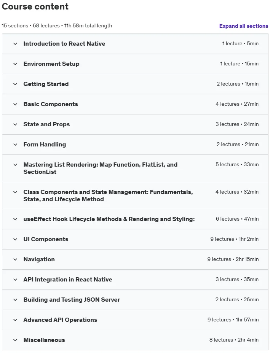The width and height of the screenshot is (270, 353).
Task: Expand the Environment Setup section chevron
Action: click(x=15, y=64)
